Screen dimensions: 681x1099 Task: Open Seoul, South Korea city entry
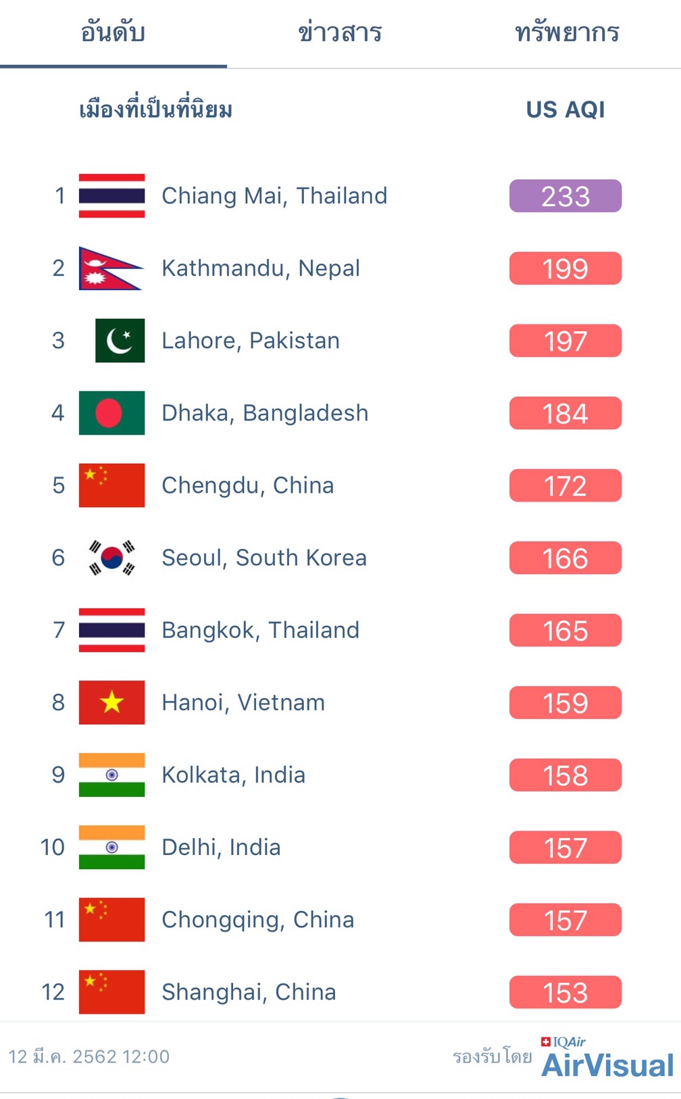(264, 558)
